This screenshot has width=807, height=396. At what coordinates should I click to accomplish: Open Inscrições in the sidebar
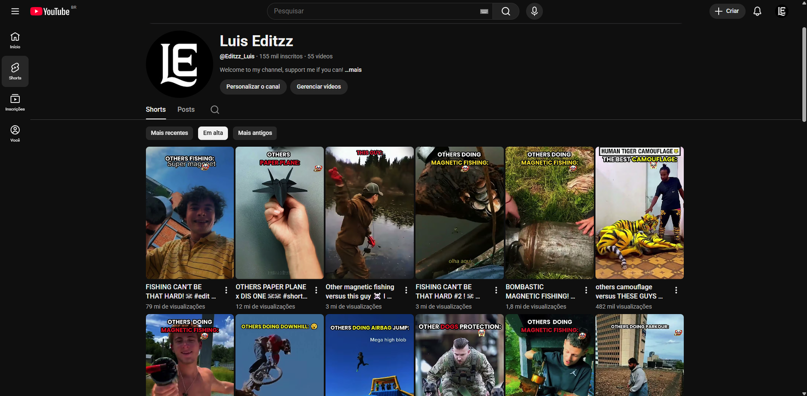(15, 102)
